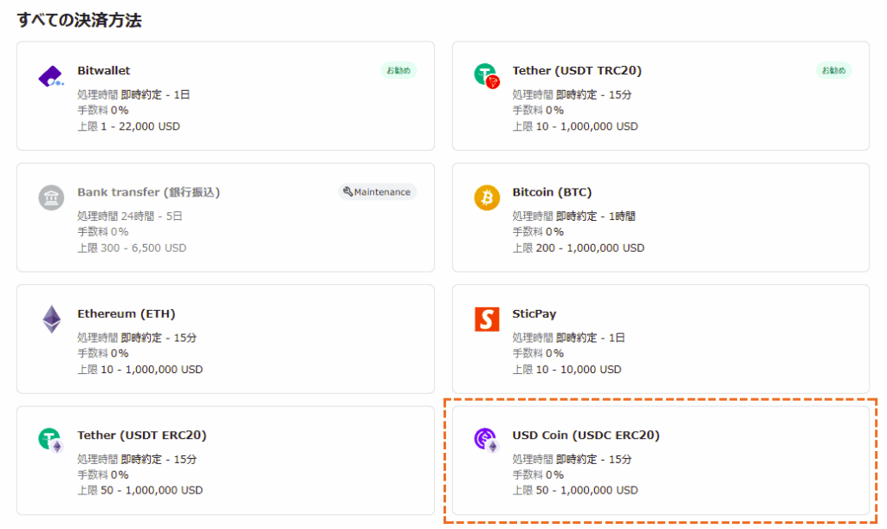Click the Tether ERC20 logo icon
887x529 pixels.
pos(51,441)
